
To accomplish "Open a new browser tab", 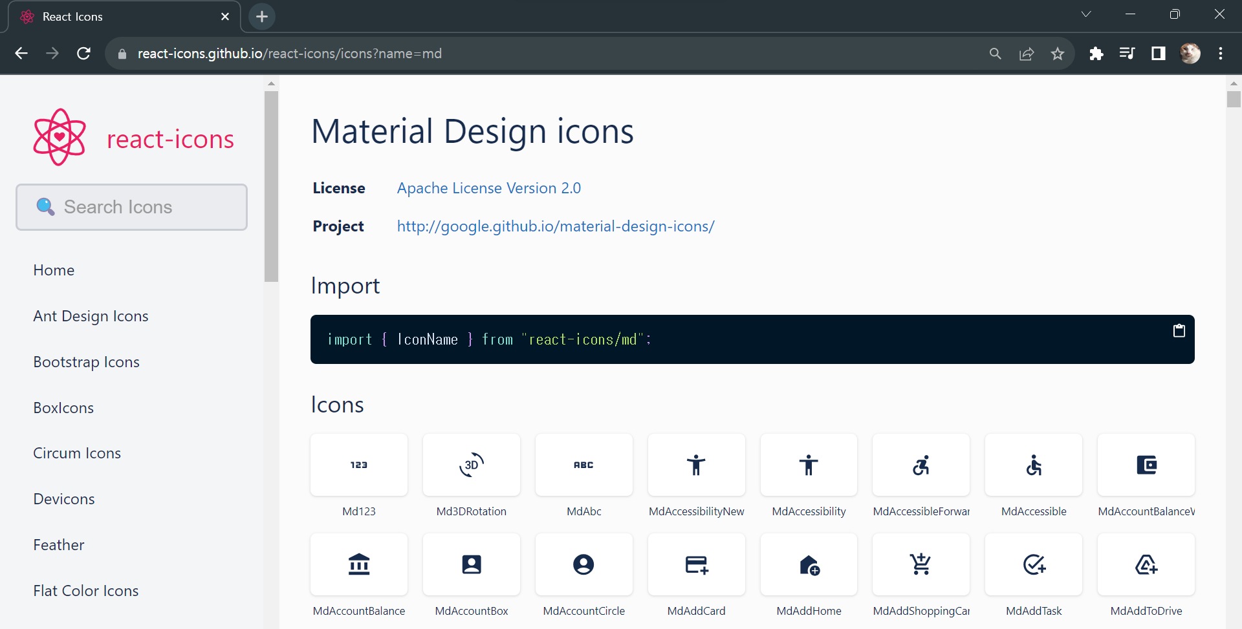I will pyautogui.click(x=262, y=17).
